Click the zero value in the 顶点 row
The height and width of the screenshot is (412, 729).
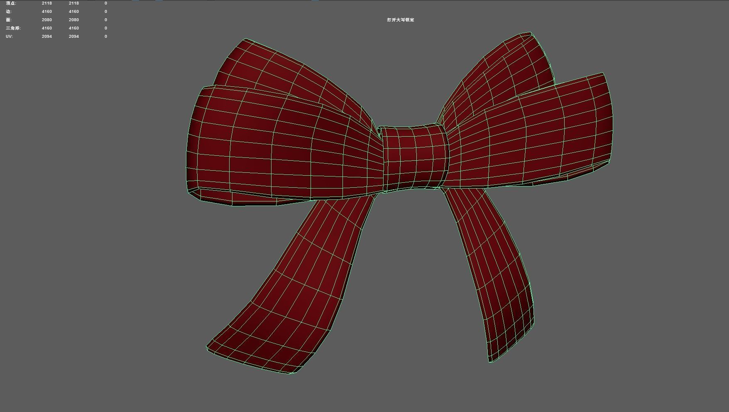pyautogui.click(x=106, y=3)
